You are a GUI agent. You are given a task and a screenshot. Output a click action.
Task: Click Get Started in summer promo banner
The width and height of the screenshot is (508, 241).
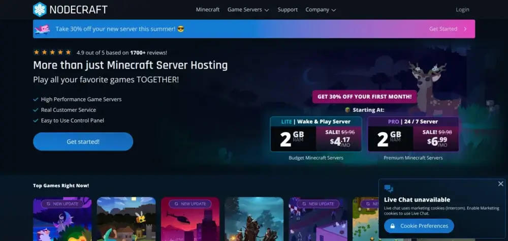(443, 29)
